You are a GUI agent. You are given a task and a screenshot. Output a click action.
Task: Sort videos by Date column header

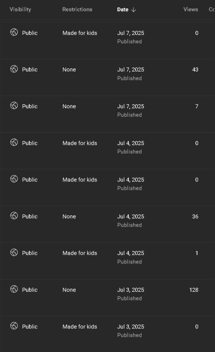coord(123,10)
